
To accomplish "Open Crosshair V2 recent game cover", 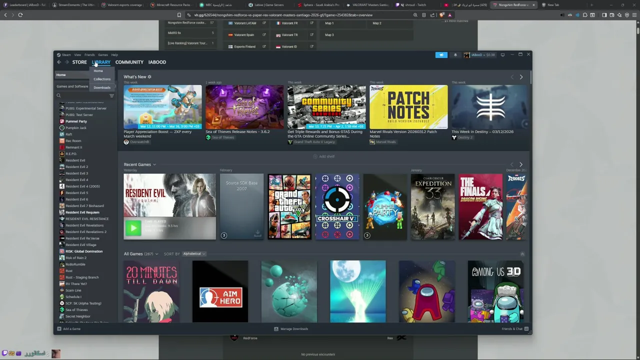I will tap(337, 206).
